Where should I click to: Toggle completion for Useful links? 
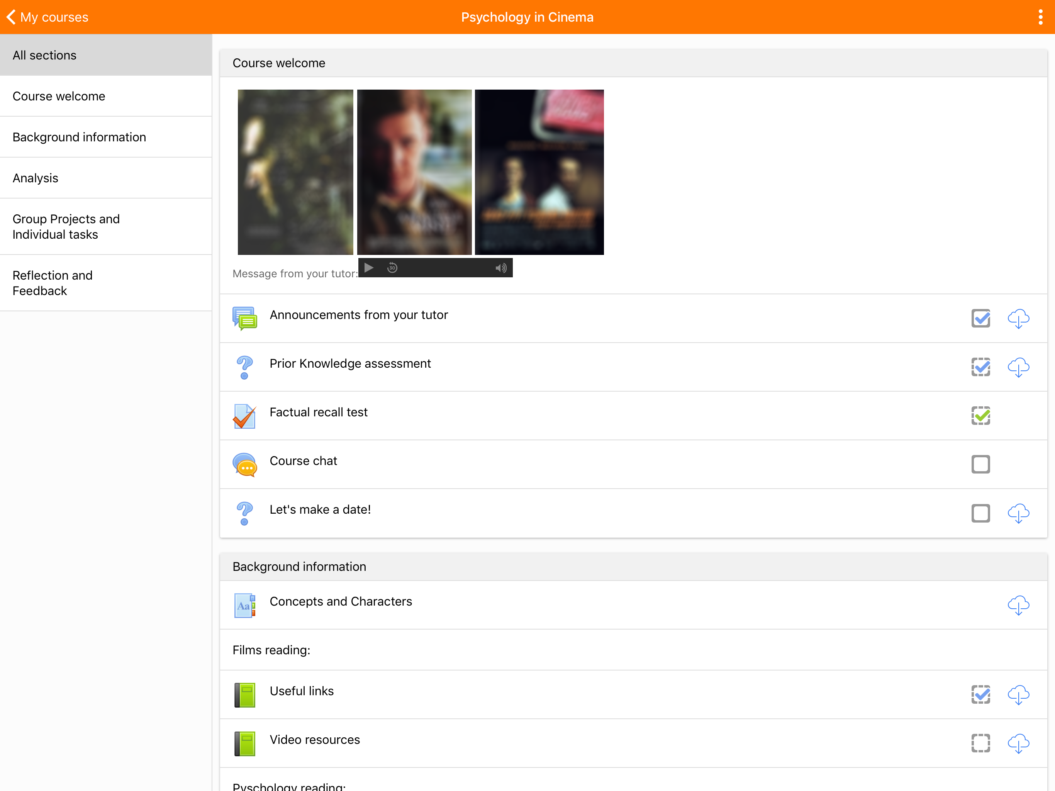[x=980, y=694]
